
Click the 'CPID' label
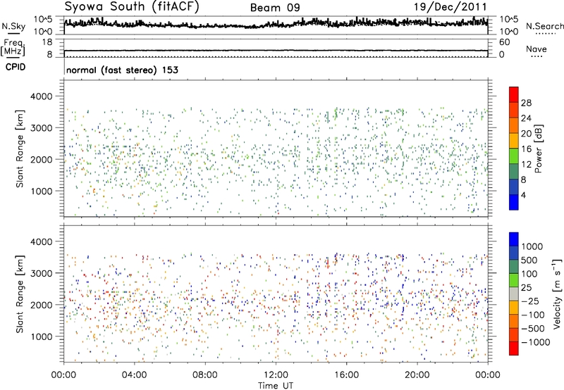[x=16, y=67]
